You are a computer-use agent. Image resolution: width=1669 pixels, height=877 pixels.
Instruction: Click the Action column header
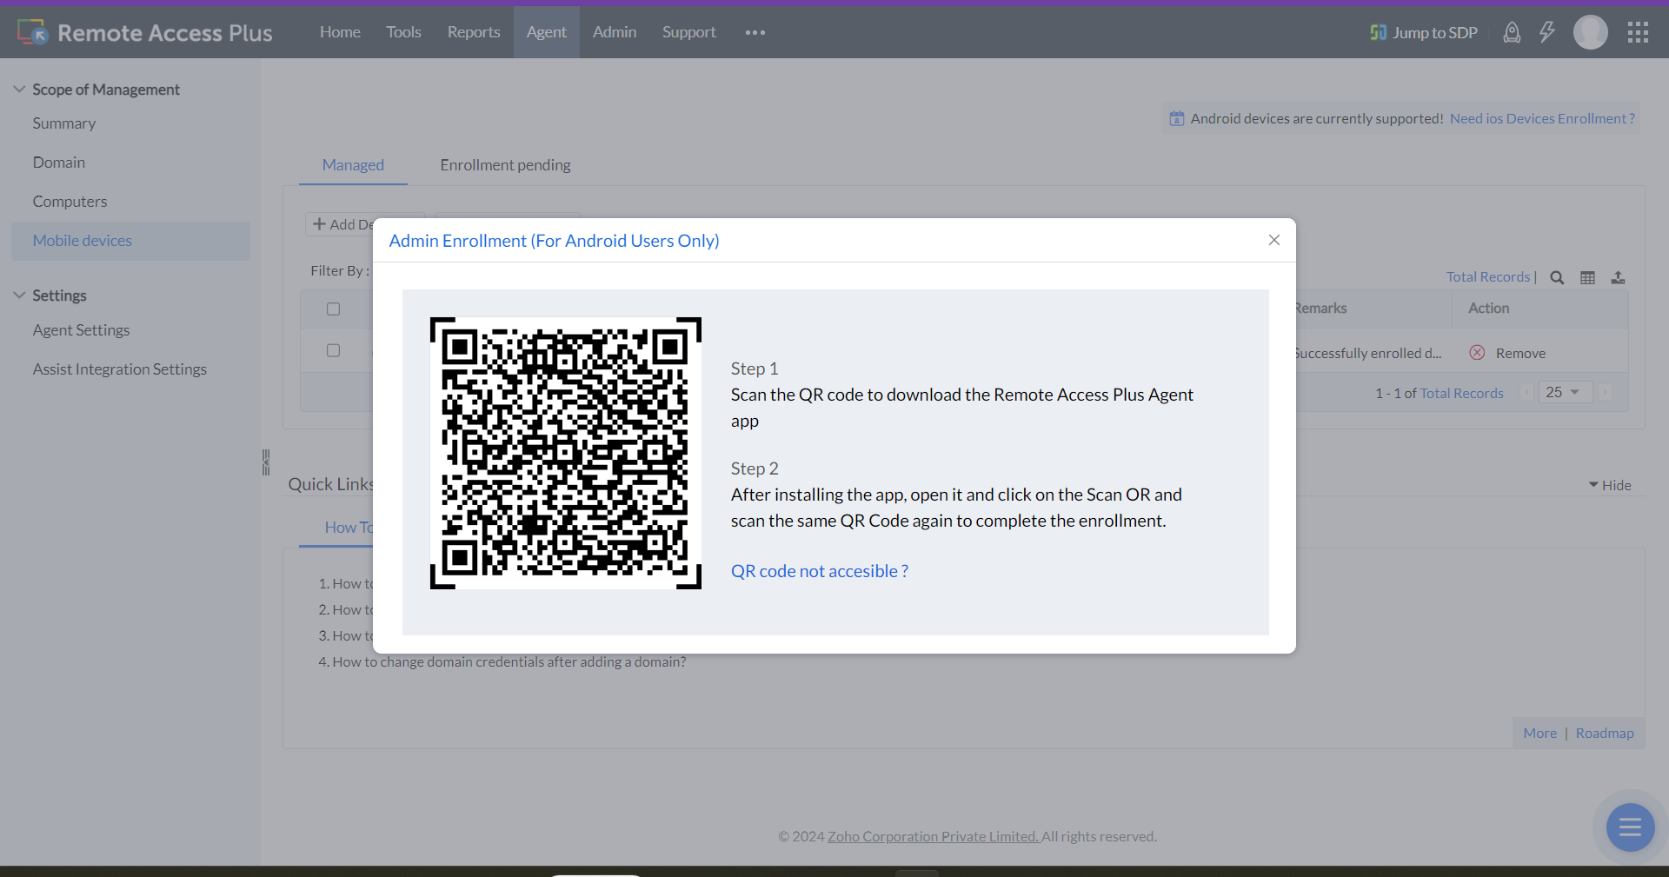[x=1489, y=308]
